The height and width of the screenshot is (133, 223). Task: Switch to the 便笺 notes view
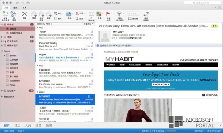[x=49, y=125]
